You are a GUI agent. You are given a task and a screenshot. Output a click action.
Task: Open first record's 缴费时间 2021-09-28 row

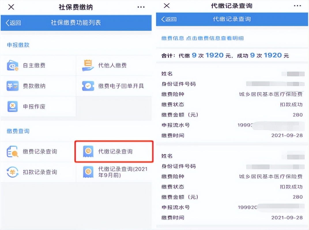click(232, 135)
